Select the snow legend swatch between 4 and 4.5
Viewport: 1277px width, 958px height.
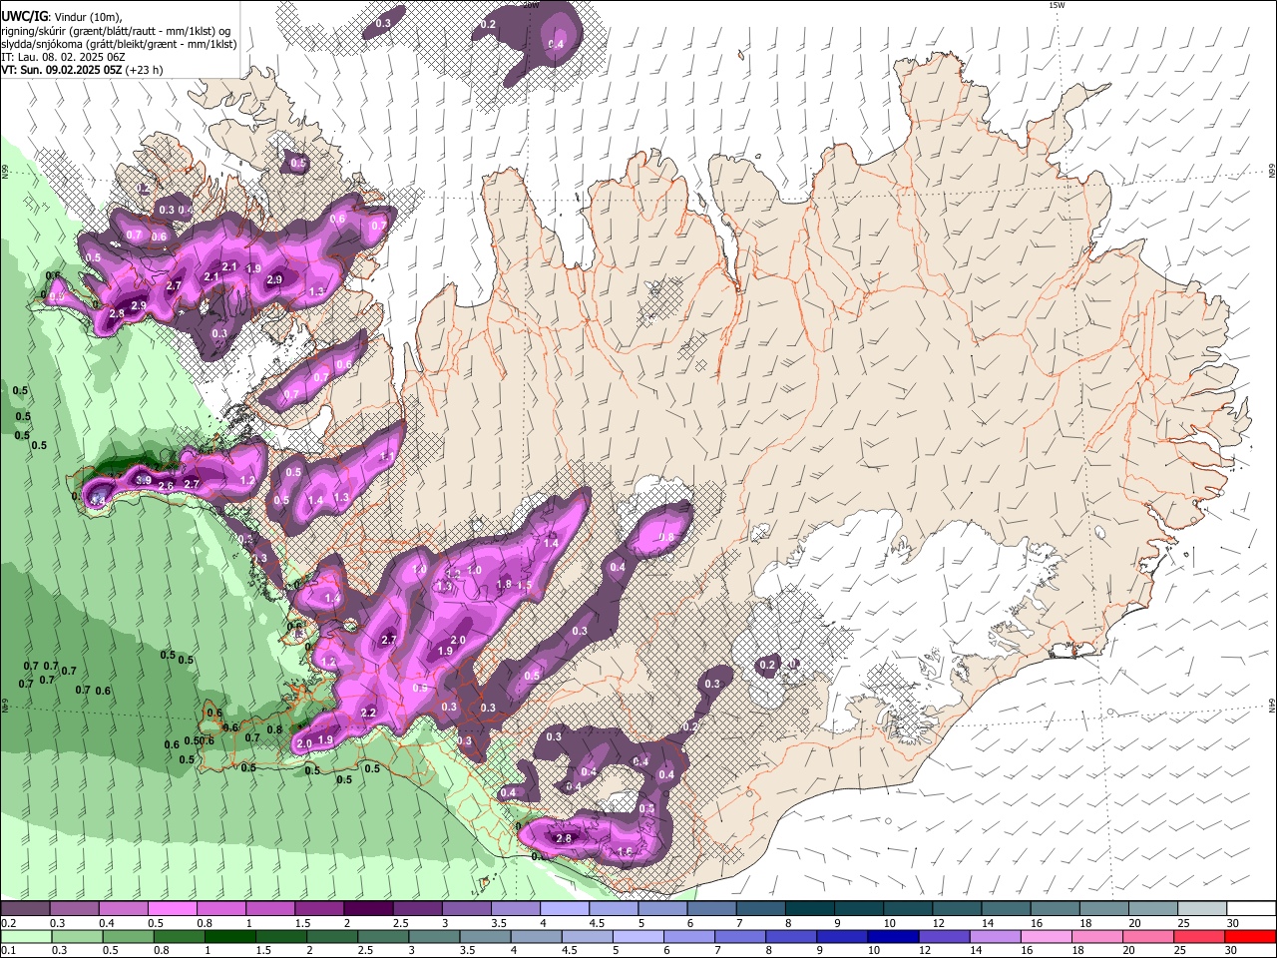coord(563,909)
